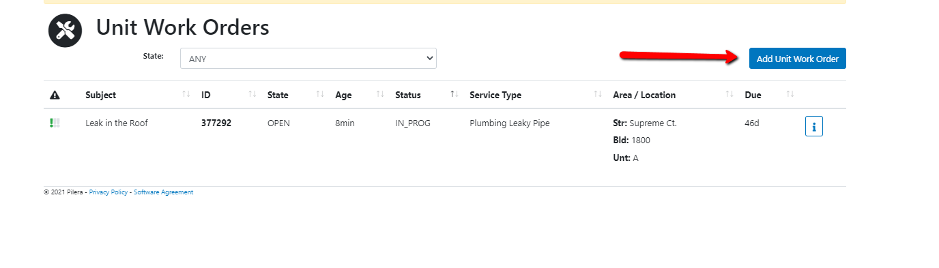This screenshot has height=268, width=939.
Task: Open the State filter dropdown showing ANY
Action: pos(308,59)
